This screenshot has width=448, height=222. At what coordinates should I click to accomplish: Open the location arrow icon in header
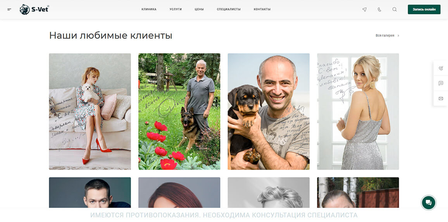[x=364, y=9]
